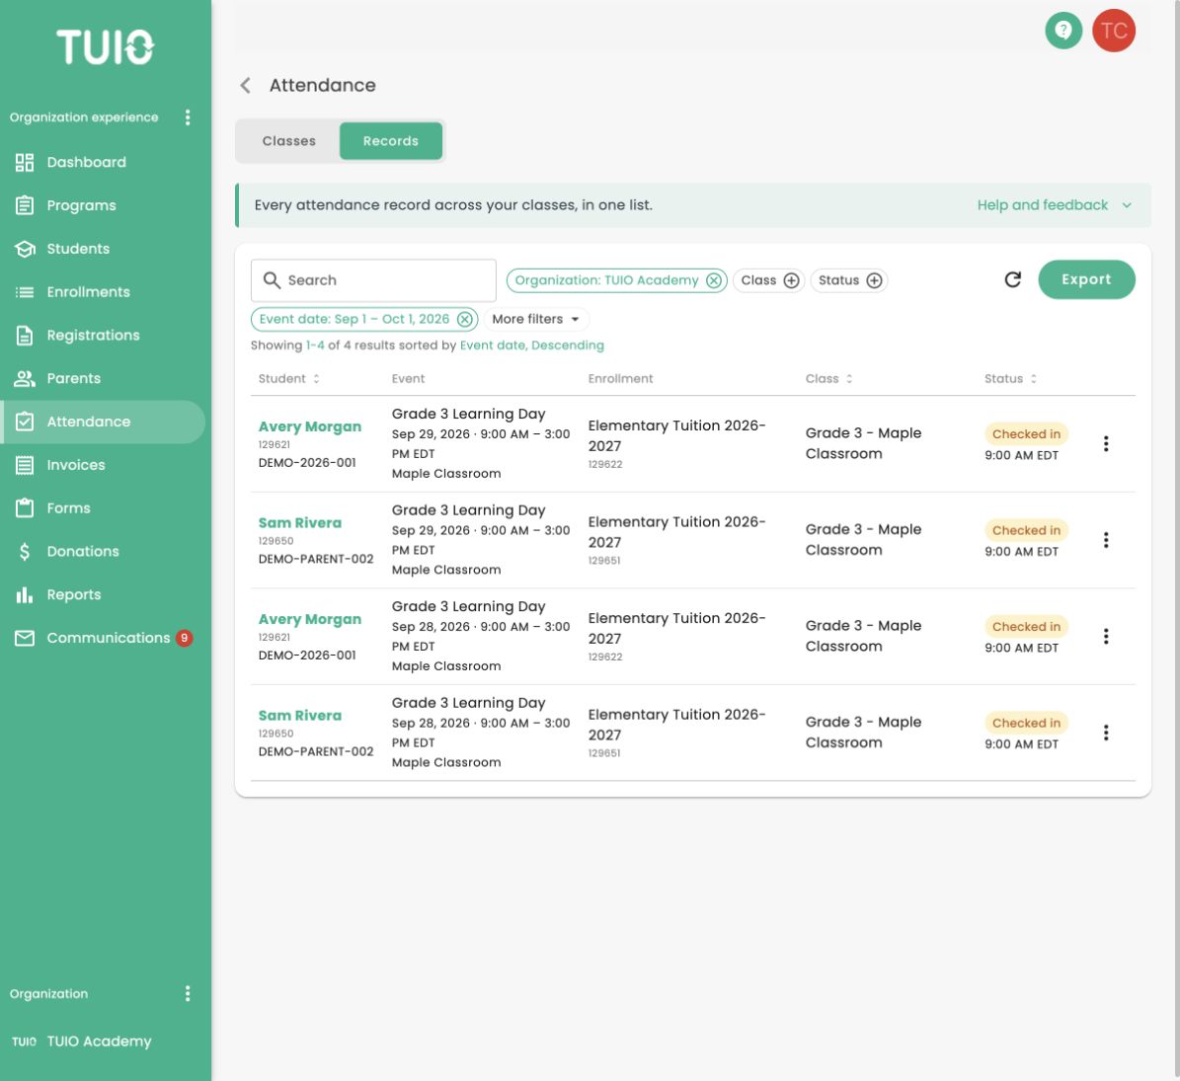This screenshot has width=1180, height=1081.
Task: Select the Records tab
Action: coord(391,141)
